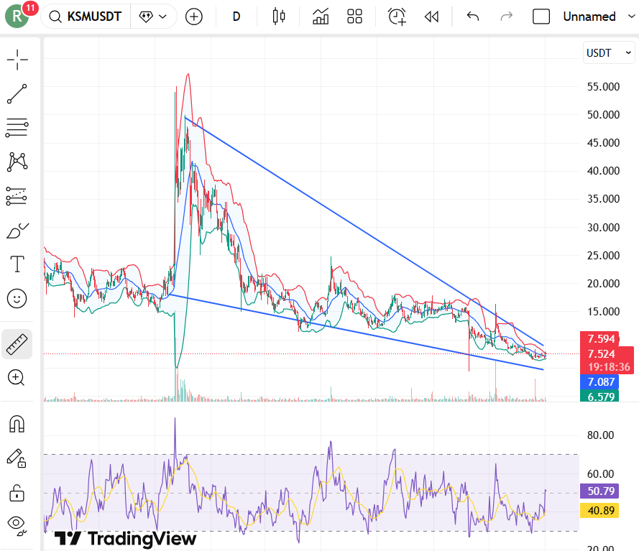Open the USDT currency dropdown
Viewport: 639px width, 551px height.
(x=608, y=52)
